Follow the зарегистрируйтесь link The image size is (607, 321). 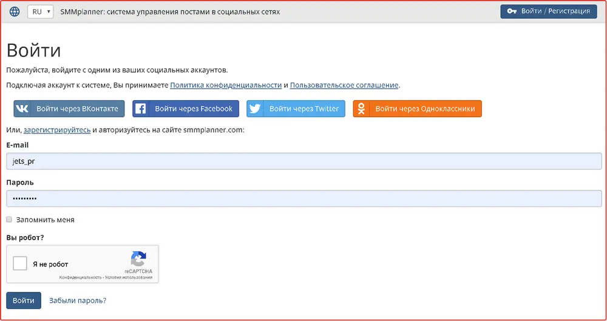pyautogui.click(x=57, y=130)
